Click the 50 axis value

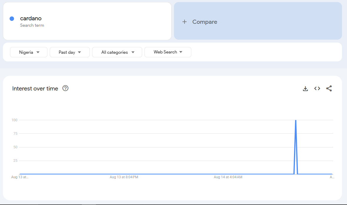[15, 147]
